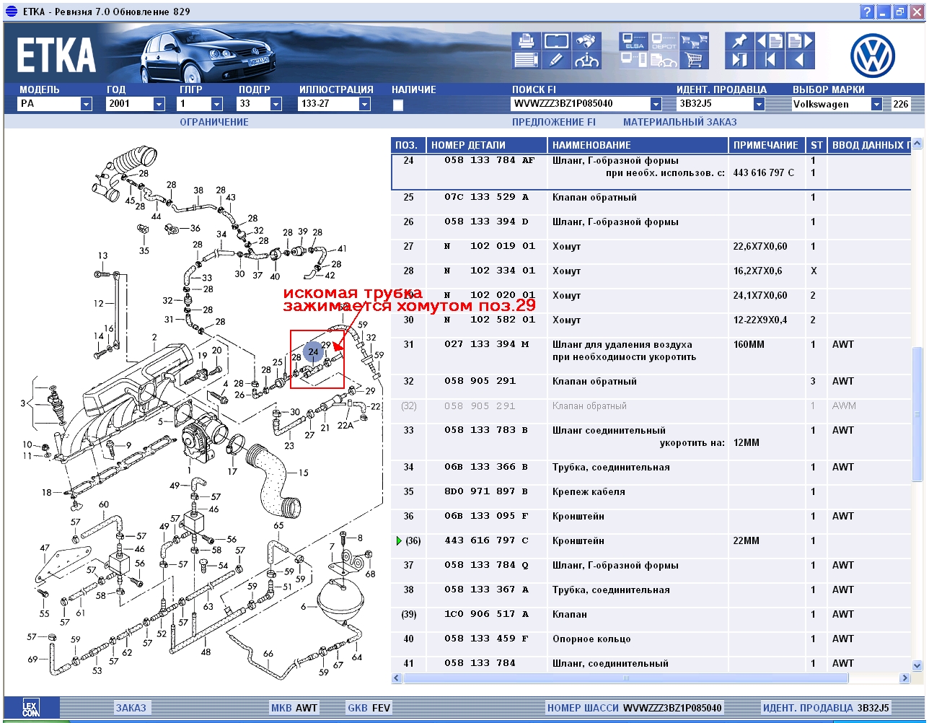Open ПРЕДЛОЖЕНИЕ FI

pyautogui.click(x=554, y=122)
